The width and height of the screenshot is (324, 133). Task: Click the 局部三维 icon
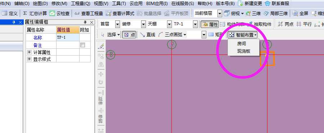(x=266, y=14)
